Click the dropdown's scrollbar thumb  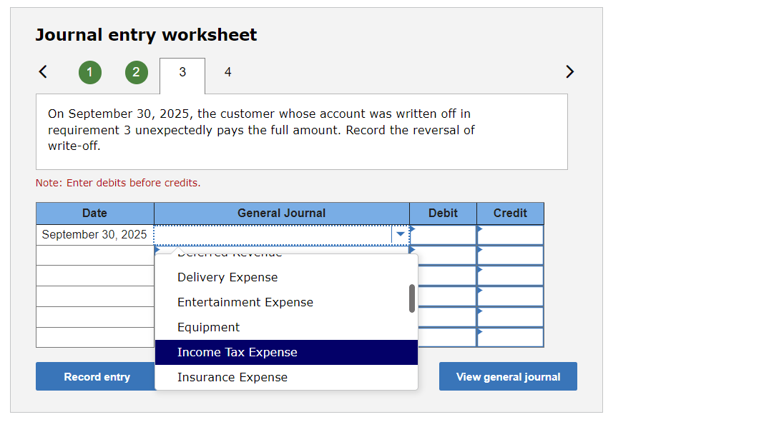[x=412, y=298]
